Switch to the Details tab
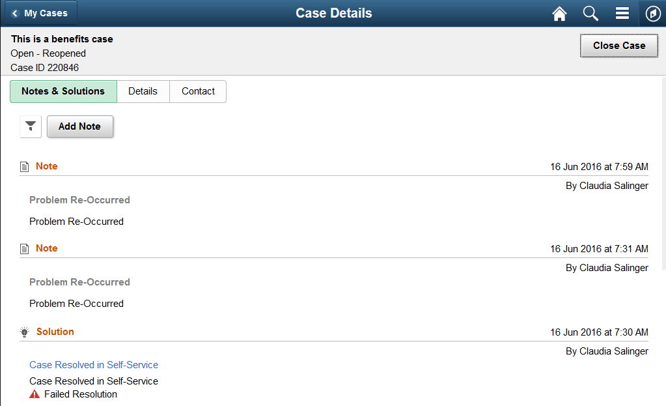This screenshot has height=406, width=666. [143, 91]
